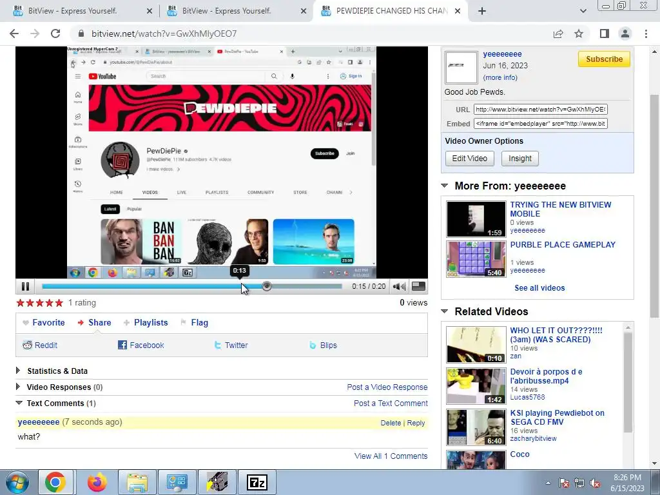Switch to the first BitView browser tab
The height and width of the screenshot is (495, 660).
(x=80, y=11)
